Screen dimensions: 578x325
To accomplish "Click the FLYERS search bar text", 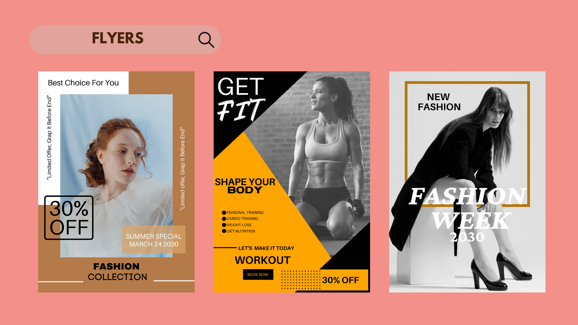I will pyautogui.click(x=118, y=38).
